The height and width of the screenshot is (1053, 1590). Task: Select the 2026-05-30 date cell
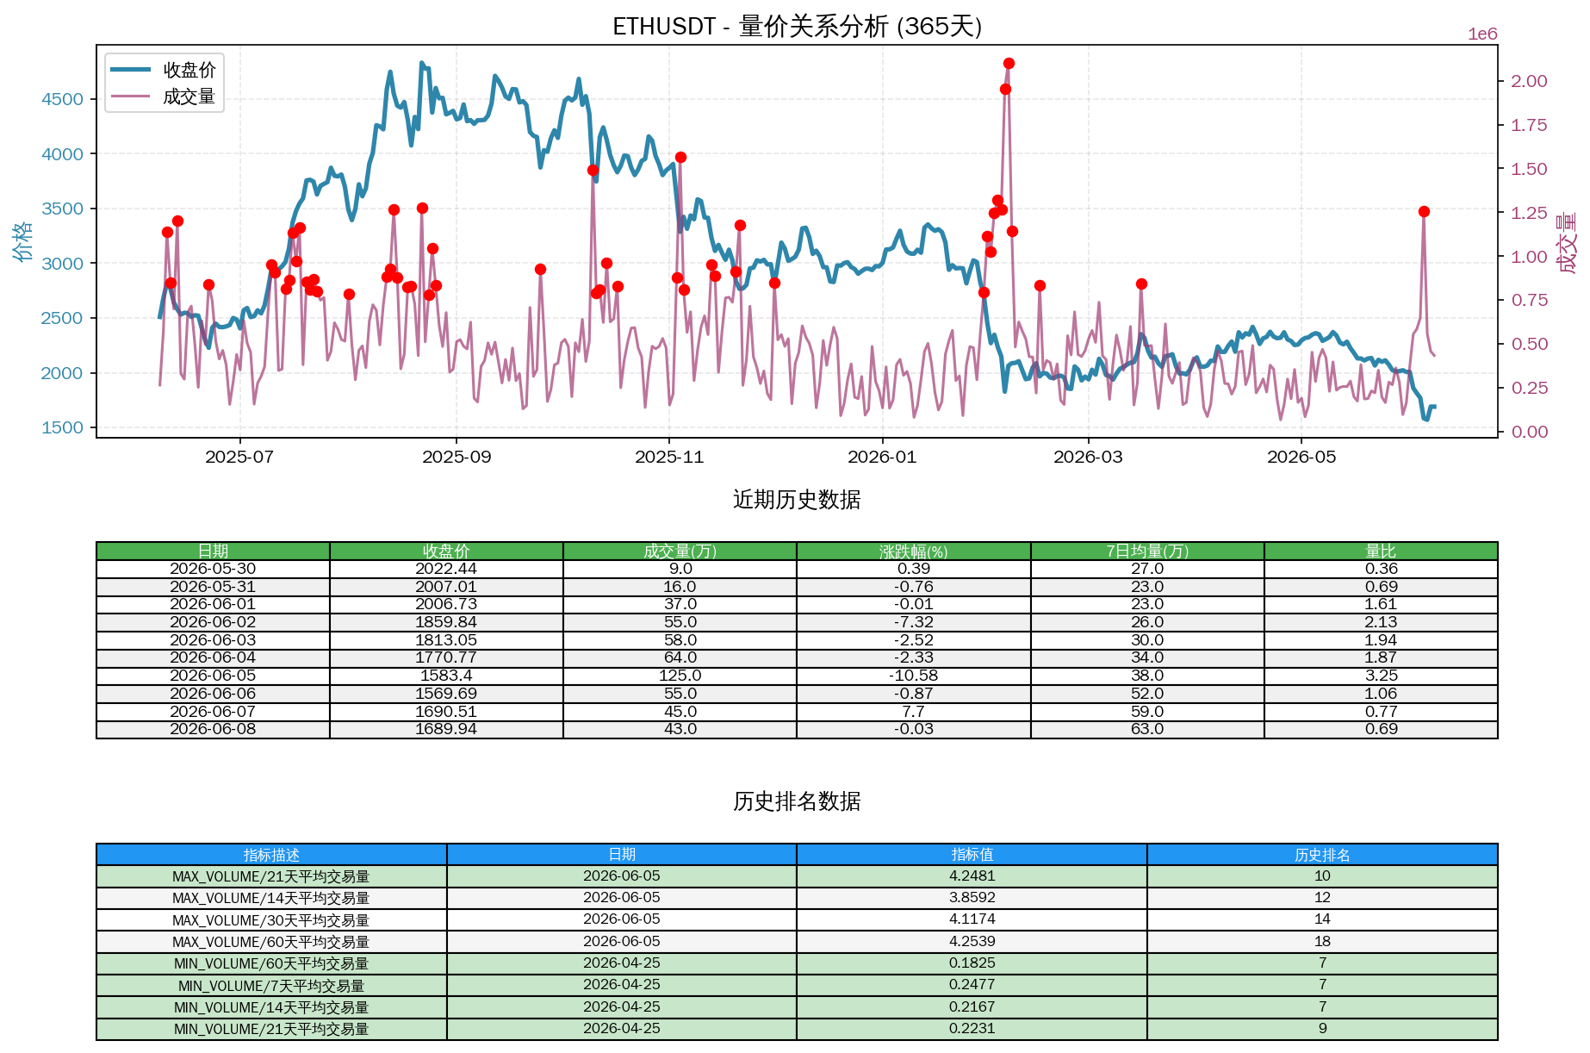tap(213, 569)
